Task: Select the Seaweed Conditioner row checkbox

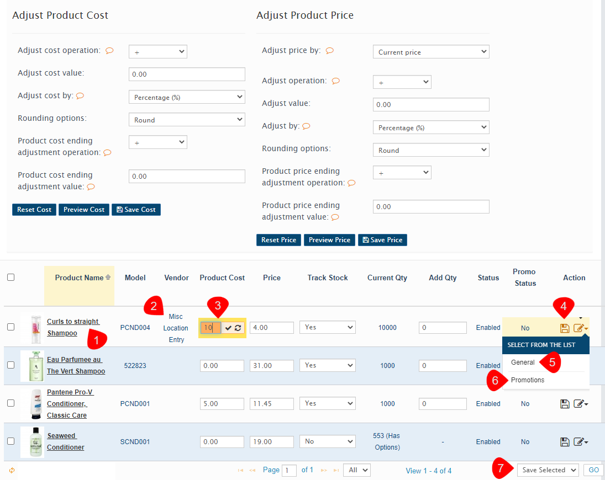Action: pos(10,441)
